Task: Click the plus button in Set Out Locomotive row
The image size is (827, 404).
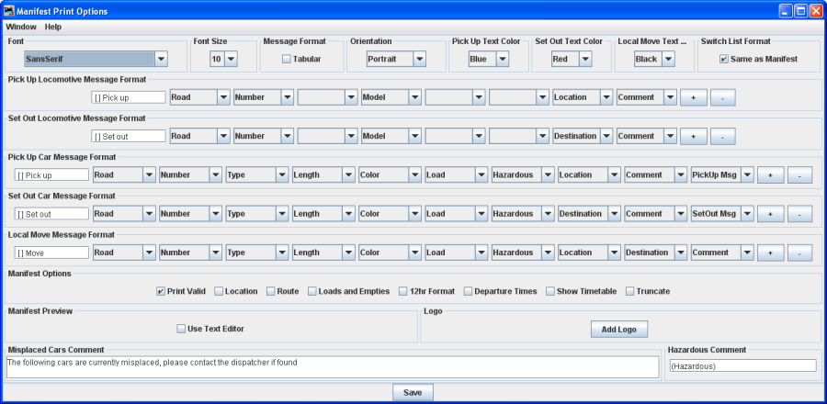Action: click(693, 136)
